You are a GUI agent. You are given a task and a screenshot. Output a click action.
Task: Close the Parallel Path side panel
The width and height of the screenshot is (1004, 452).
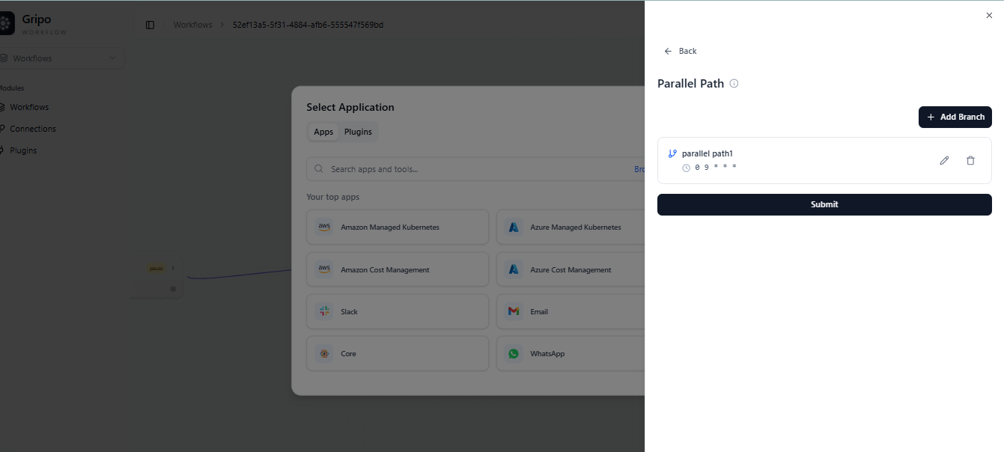[x=989, y=15]
